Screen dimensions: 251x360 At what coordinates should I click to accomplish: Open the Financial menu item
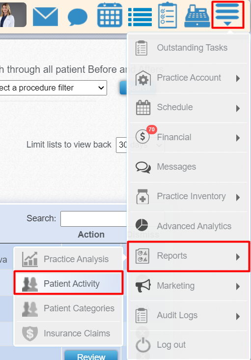coord(189,137)
